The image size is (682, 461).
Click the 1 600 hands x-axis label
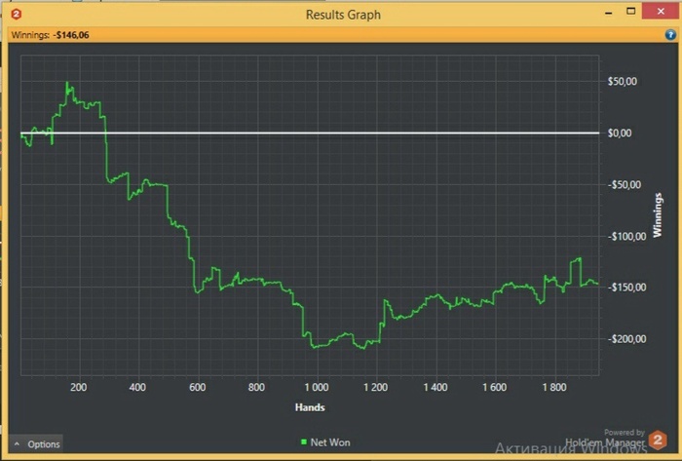click(x=495, y=387)
